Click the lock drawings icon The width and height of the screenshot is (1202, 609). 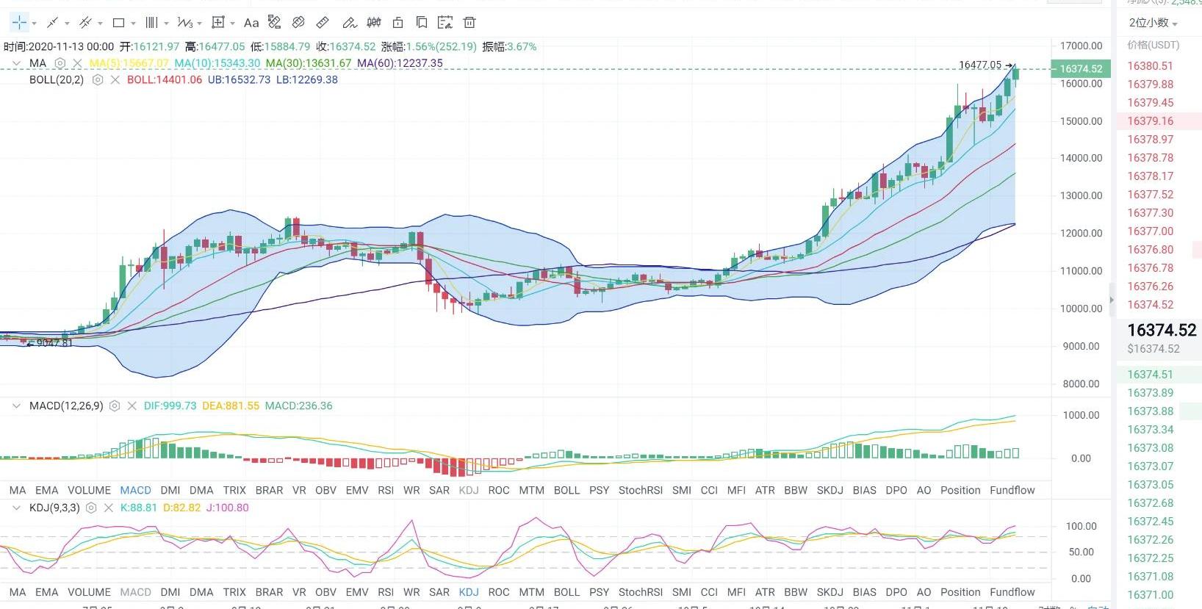point(397,23)
